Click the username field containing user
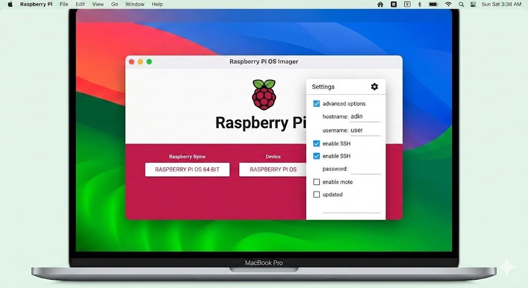The image size is (528, 288). click(366, 130)
